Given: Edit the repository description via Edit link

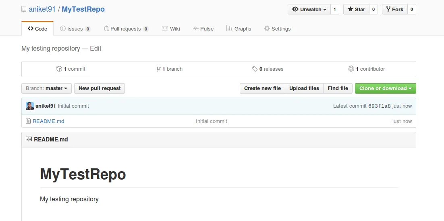Looking at the screenshot, I should coord(95,48).
